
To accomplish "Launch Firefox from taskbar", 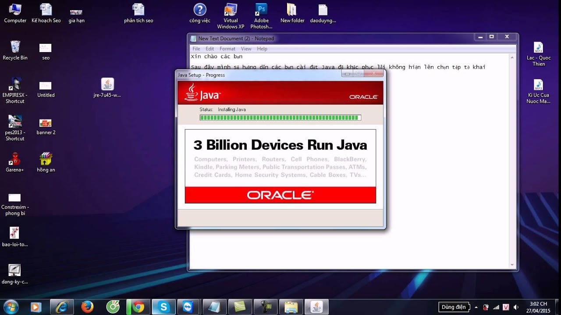I will click(87, 307).
